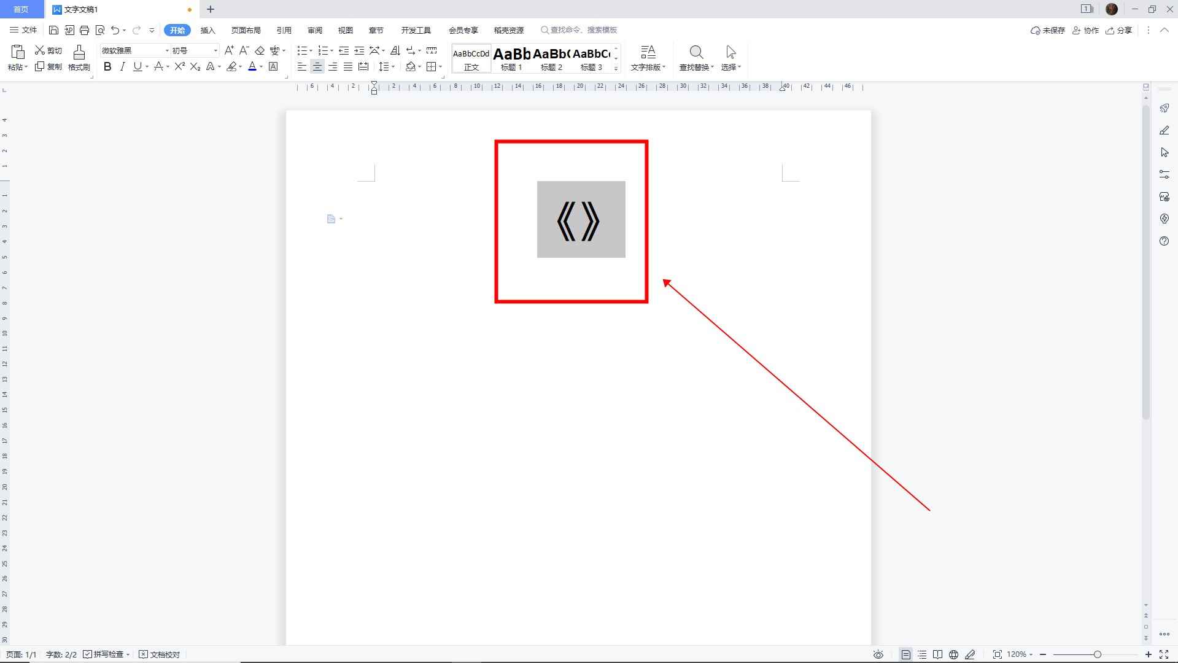This screenshot has height=663, width=1178.
Task: Click the Print icon in quick toolbar
Action: click(x=85, y=30)
